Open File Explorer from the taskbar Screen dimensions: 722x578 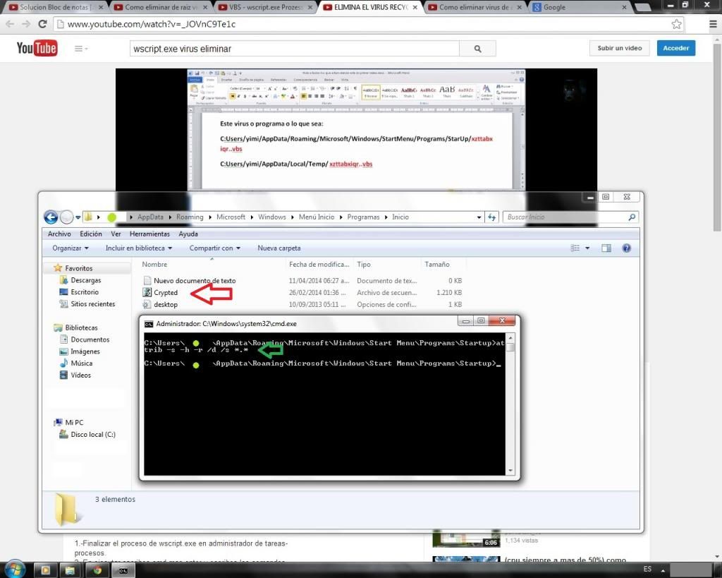click(x=70, y=570)
